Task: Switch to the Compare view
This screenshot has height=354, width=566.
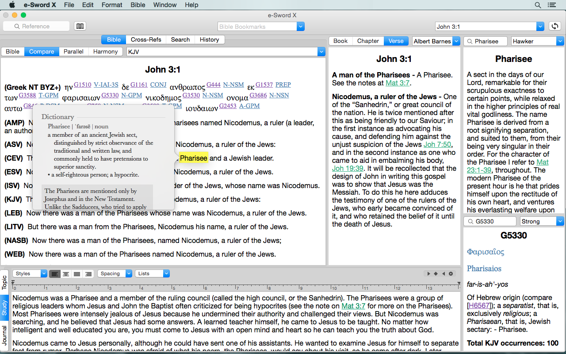Action: click(42, 51)
